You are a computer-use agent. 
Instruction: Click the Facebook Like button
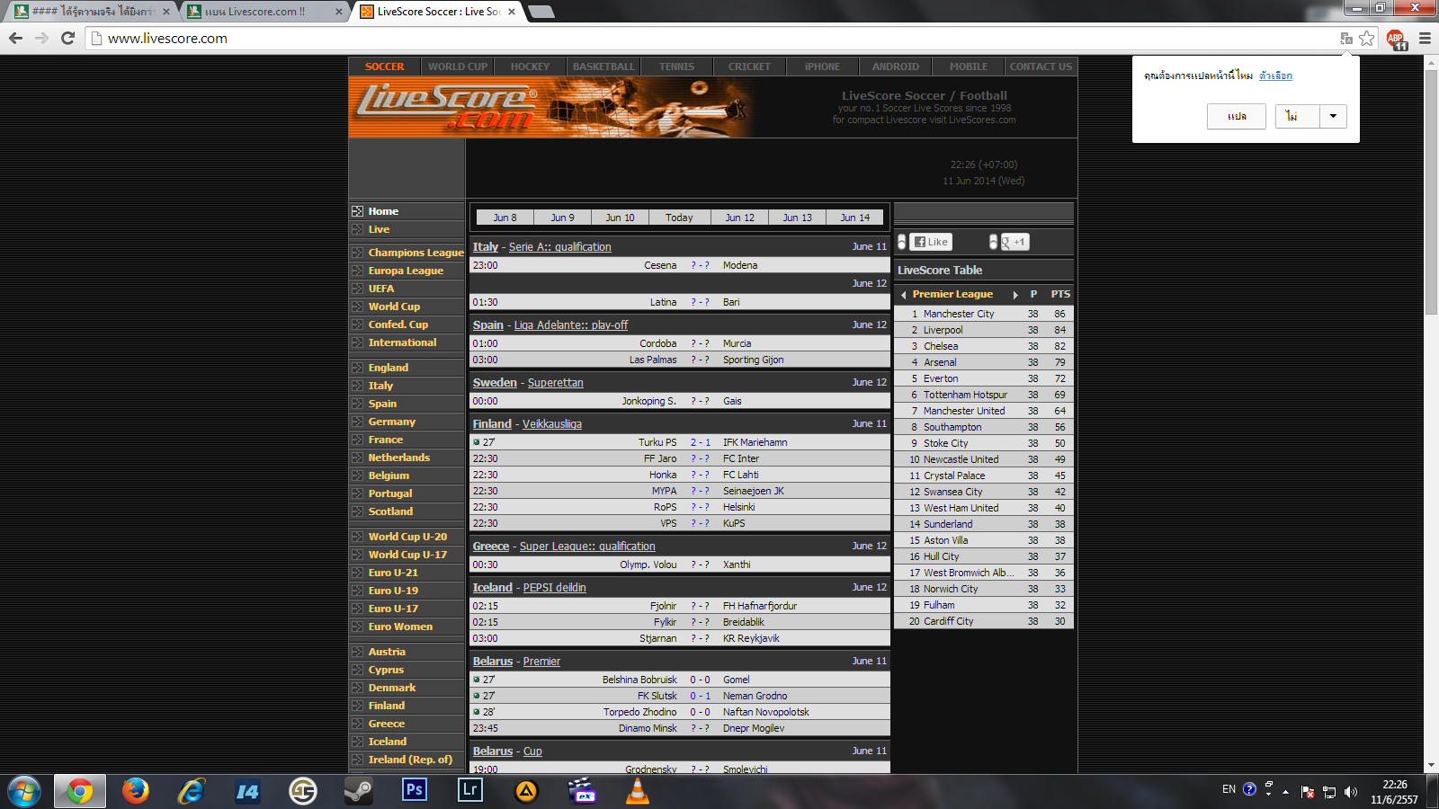point(931,242)
